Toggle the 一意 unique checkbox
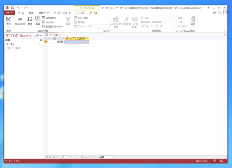This screenshot has width=232, height=168. (176, 22)
